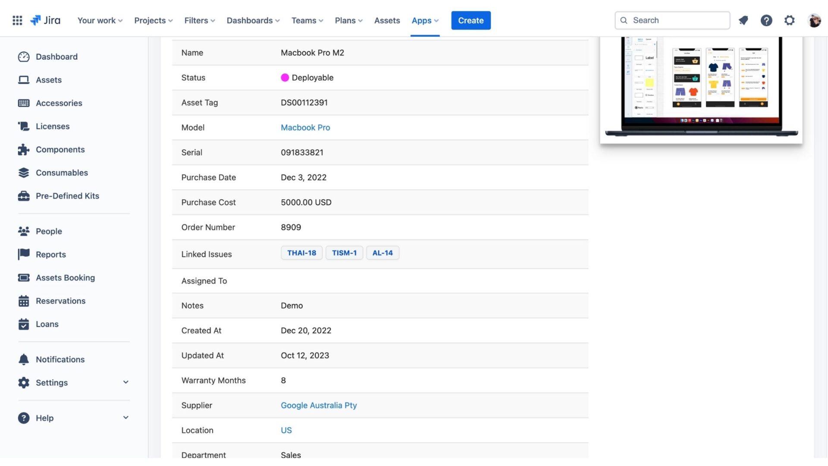
Task: Select the Updated At value Oct 12, 2023
Action: pos(305,356)
